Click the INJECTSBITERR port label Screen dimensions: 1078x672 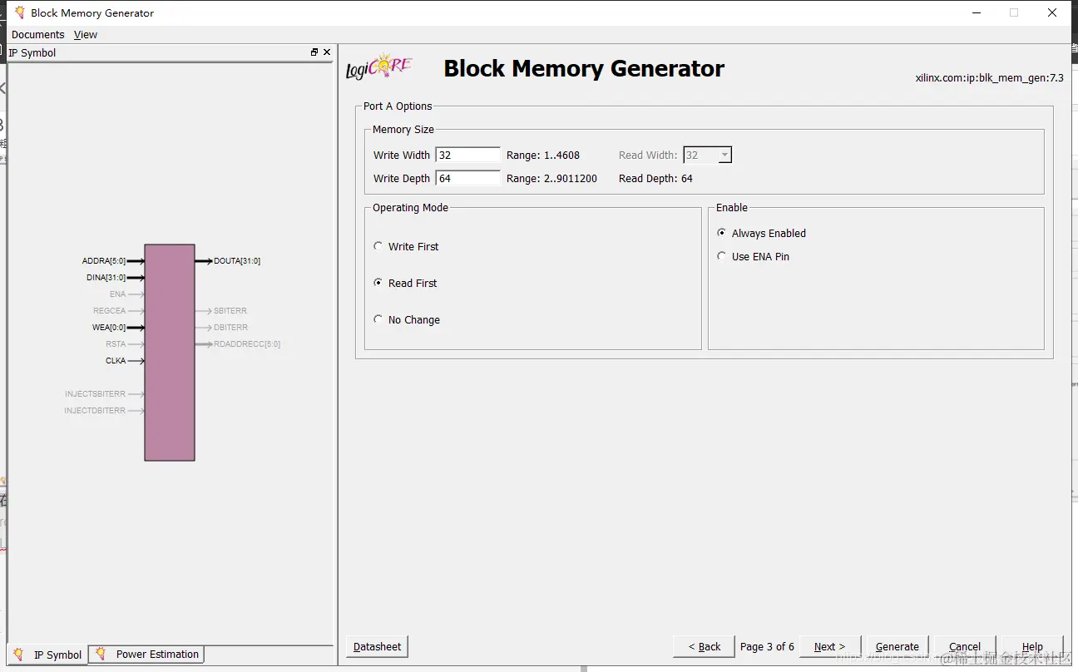(x=96, y=394)
